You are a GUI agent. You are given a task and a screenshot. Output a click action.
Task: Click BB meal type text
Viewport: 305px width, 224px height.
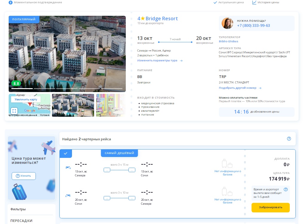pyautogui.click(x=140, y=77)
